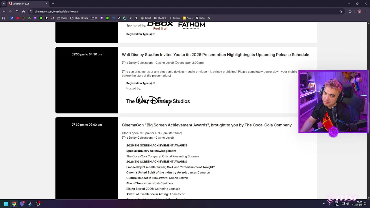Click the Noah Centineo Star of Tomorrow line
The image size is (370, 208).
click(149, 183)
